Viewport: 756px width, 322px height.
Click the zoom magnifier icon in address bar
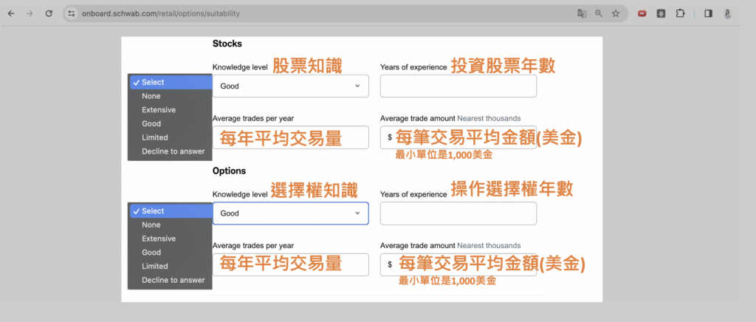click(x=599, y=13)
